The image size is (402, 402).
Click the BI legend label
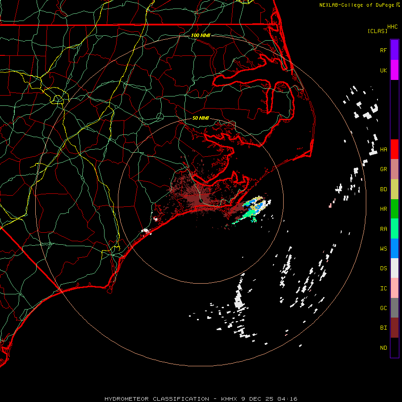click(x=383, y=328)
